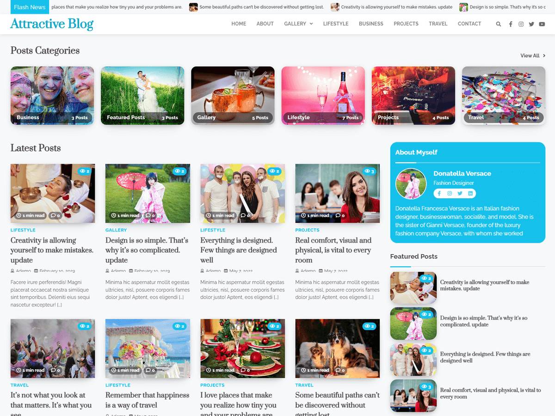The width and height of the screenshot is (555, 416).
Task: Open sidebar featured 'Real comfort, visual and physical' link
Action: point(490,393)
